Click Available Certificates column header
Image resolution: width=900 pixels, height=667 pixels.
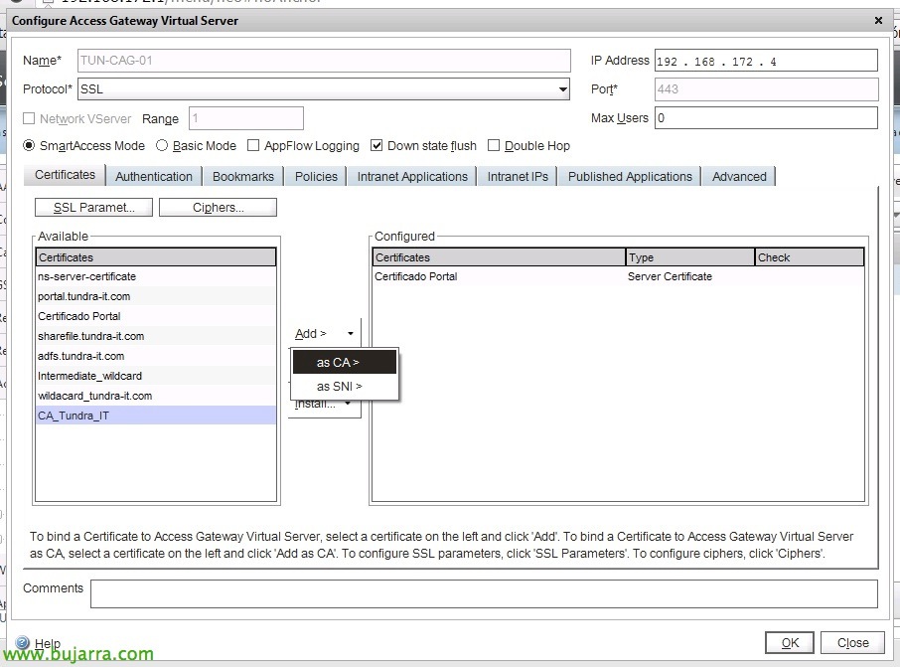coord(156,256)
